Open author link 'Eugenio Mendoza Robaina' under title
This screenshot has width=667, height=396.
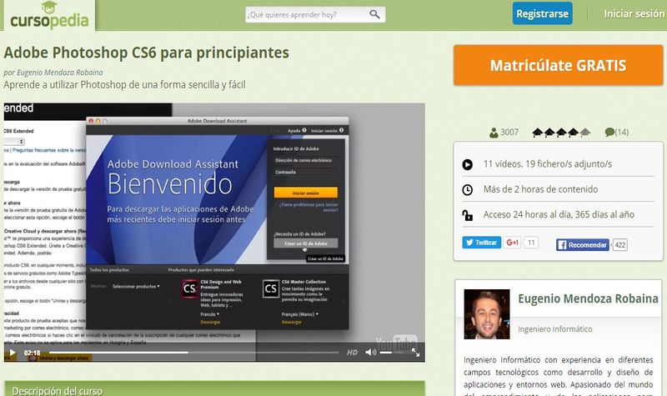[59, 73]
